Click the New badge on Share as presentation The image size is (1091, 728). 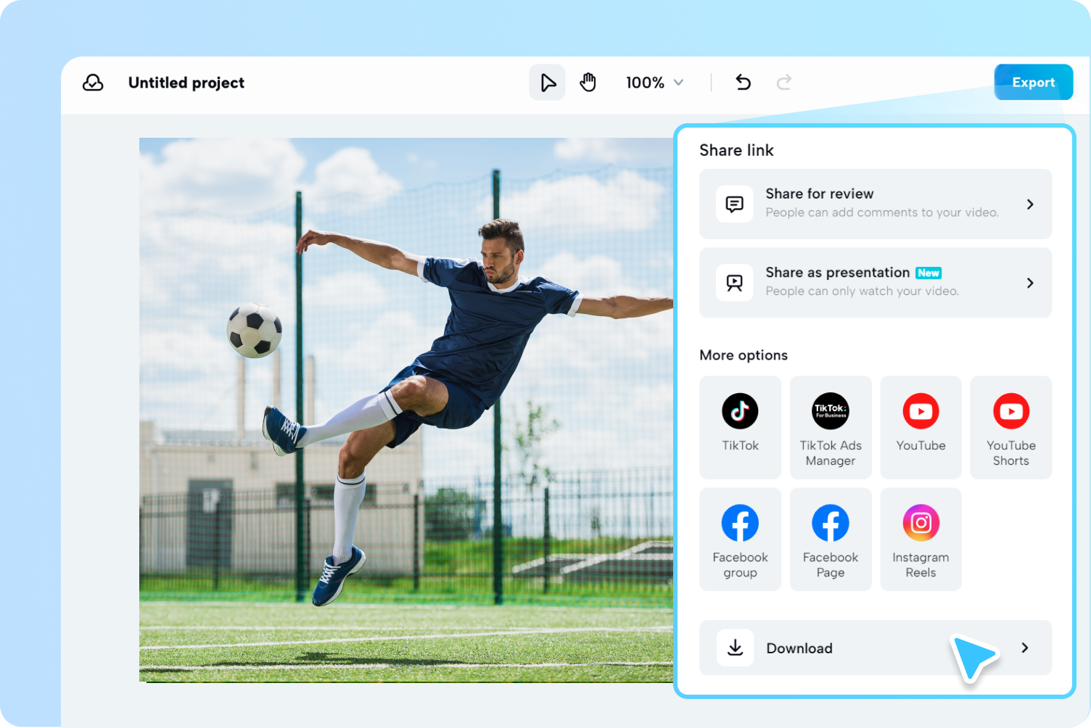928,273
